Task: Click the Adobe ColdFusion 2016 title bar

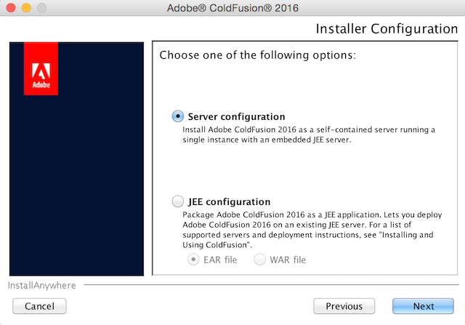Action: [232, 8]
